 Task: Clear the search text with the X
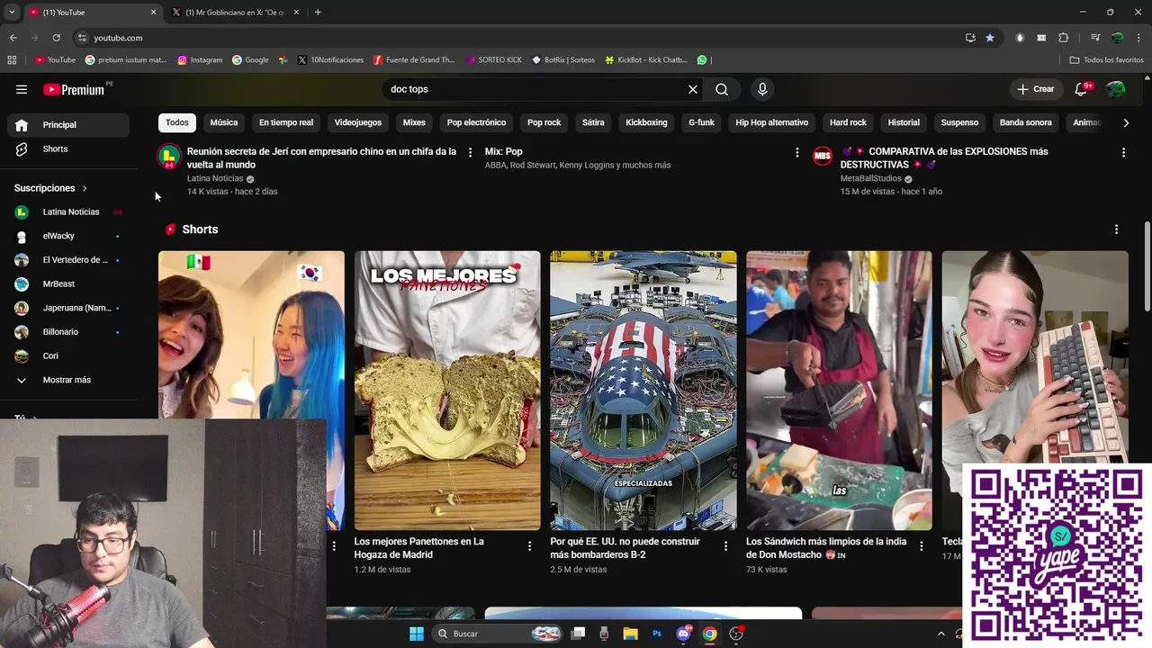[693, 89]
